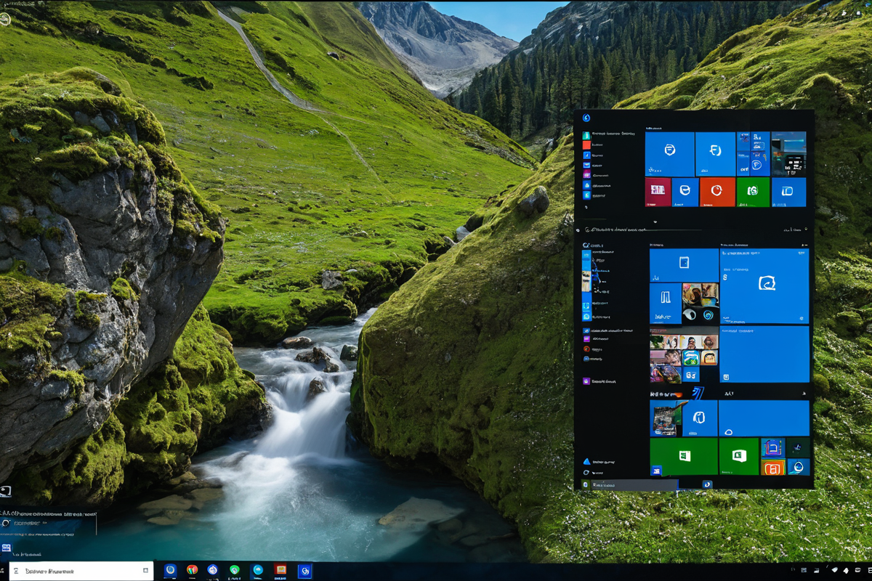
Task: Open the landscape photo tile beside the small tiles
Action: pos(788,154)
